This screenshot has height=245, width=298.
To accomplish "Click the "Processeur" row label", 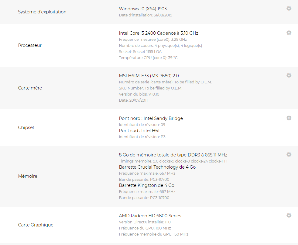I will point(30,45).
